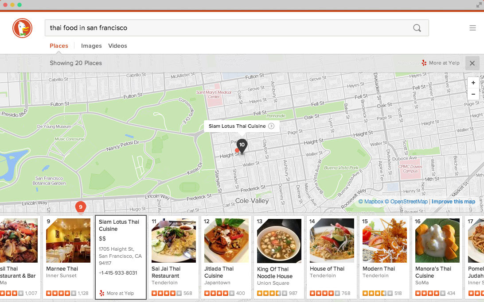Image resolution: width=484 pixels, height=302 pixels.
Task: Click Manora's Thai Cuisine star rating
Action: (431, 293)
